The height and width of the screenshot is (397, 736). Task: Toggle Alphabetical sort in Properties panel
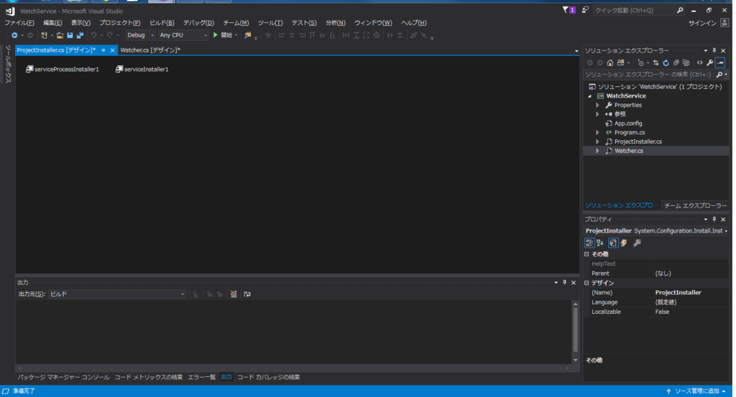[600, 243]
